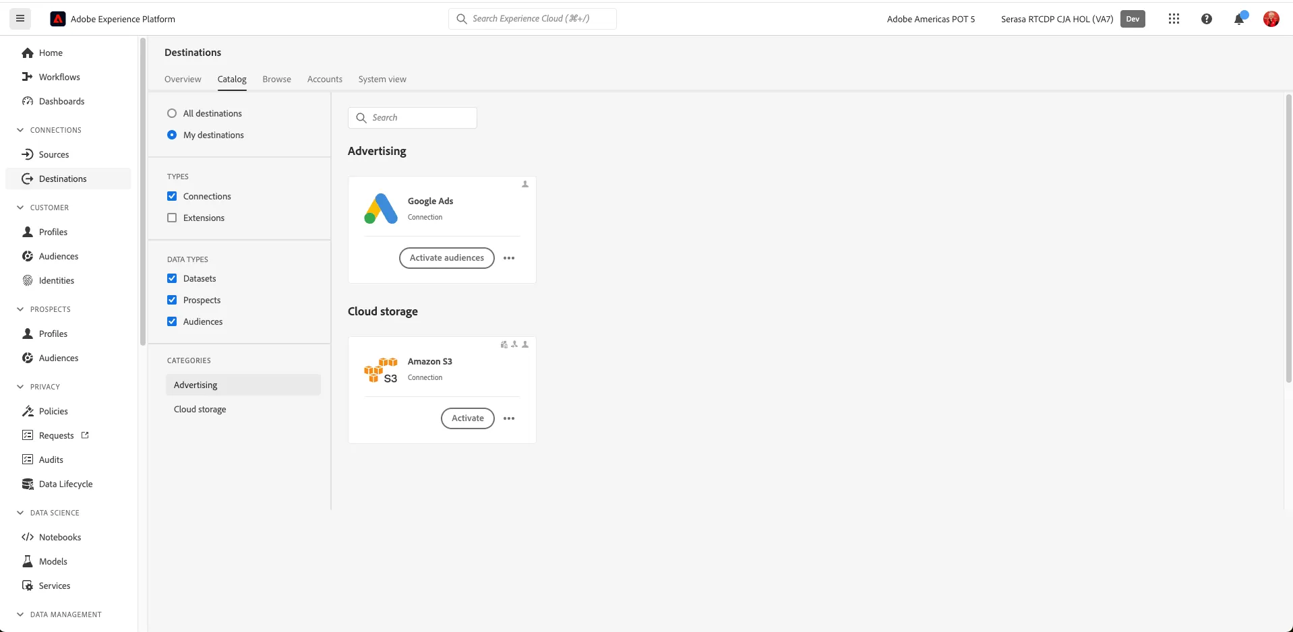Click the Search Experience Cloud field
Image resolution: width=1293 pixels, height=632 pixels.
[533, 19]
